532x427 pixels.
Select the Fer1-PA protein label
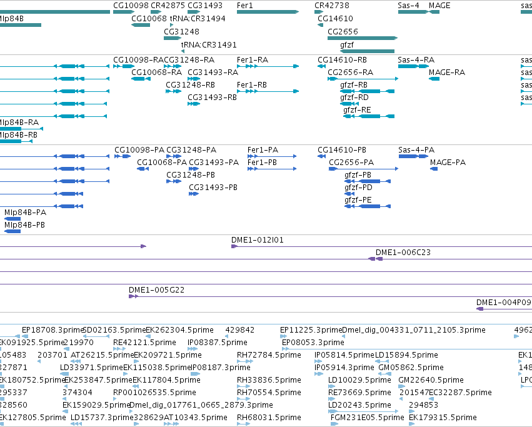(263, 150)
